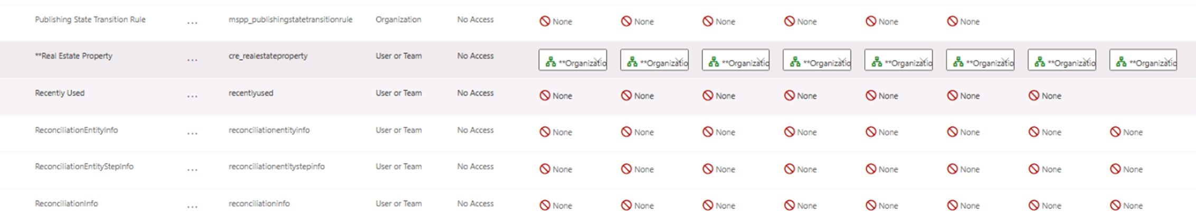Viewport: 1196px width, 212px height.
Task: Click No Access in Real Estate Property row
Action: pos(476,56)
